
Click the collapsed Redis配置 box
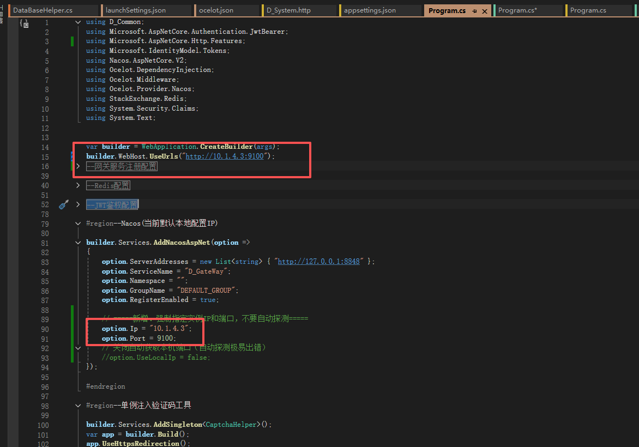[x=108, y=185]
